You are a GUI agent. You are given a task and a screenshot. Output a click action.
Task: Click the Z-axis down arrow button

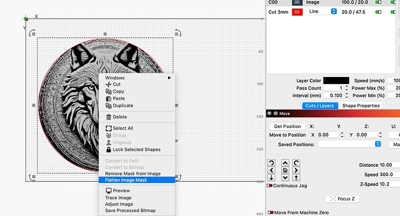coord(271,178)
